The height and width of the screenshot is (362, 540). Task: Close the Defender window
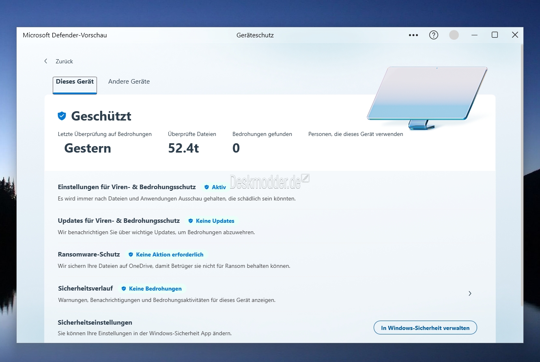point(515,35)
